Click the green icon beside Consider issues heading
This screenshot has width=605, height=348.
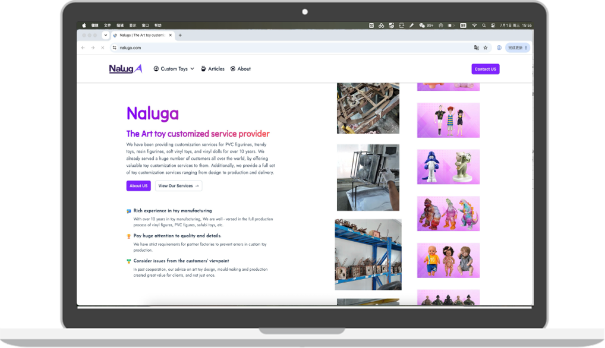click(x=129, y=261)
